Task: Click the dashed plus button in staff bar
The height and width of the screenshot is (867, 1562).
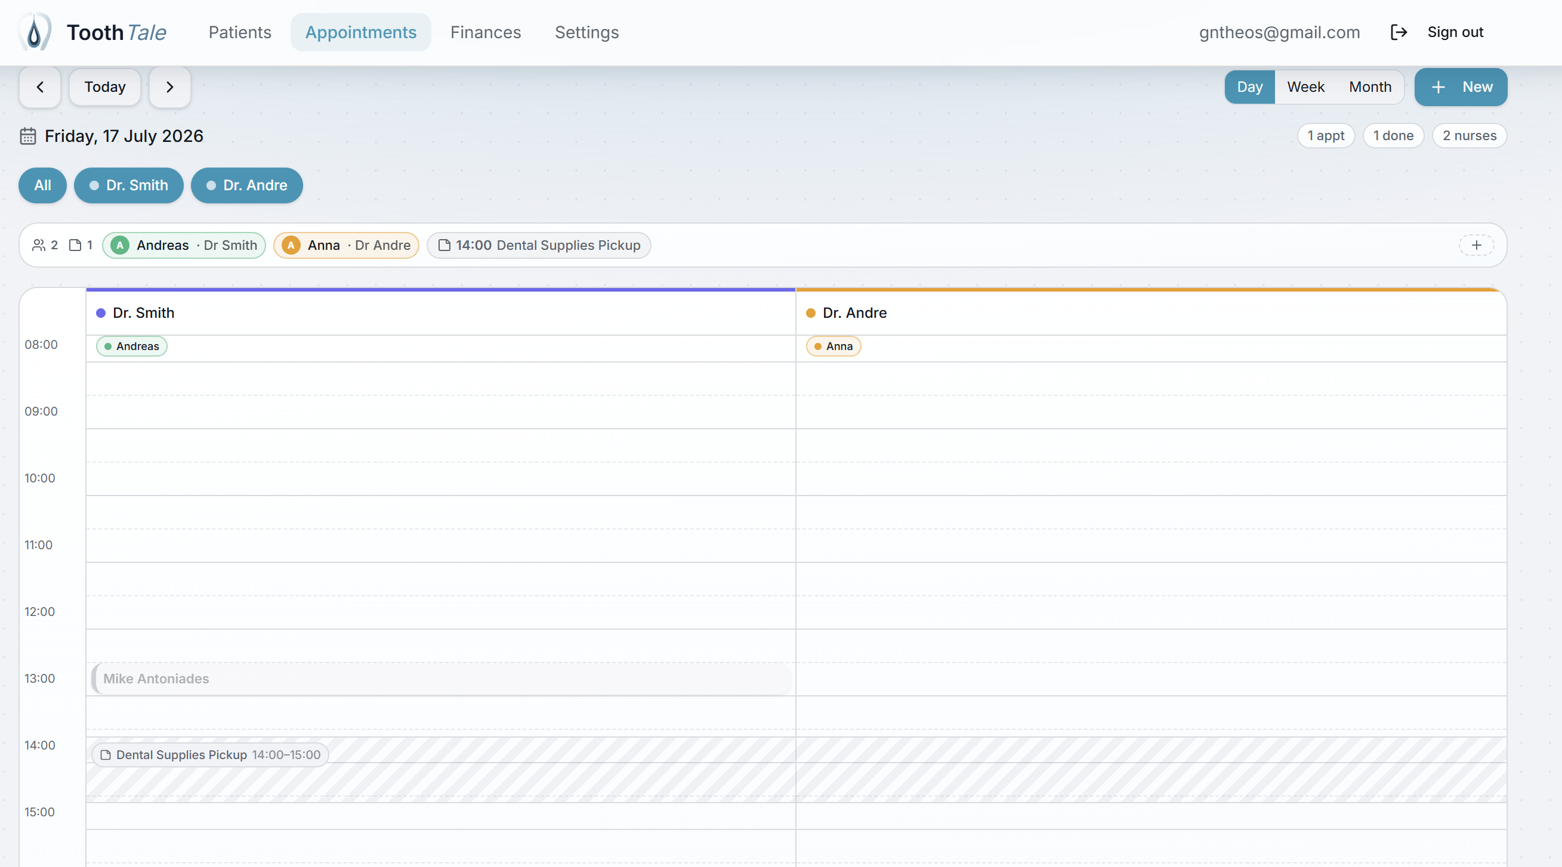Action: coord(1477,244)
